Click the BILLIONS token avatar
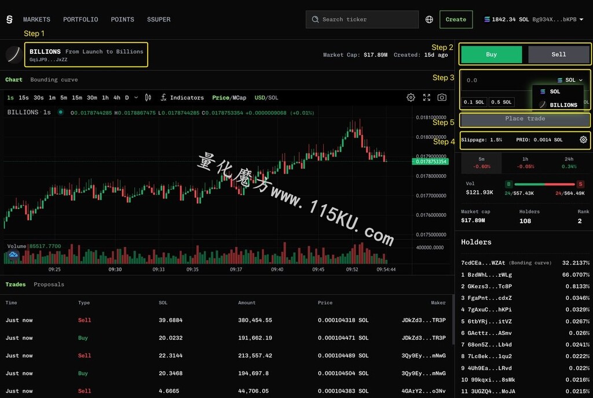 pos(14,55)
